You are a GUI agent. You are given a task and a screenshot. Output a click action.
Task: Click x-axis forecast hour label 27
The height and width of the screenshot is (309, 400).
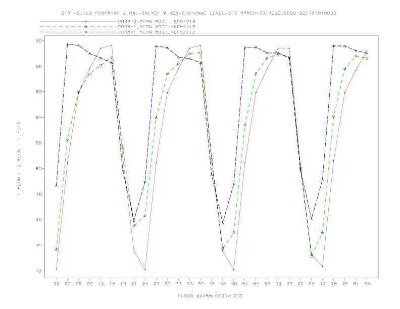pos(156,284)
